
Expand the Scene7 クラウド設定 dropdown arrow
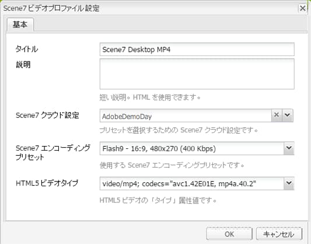288,115
